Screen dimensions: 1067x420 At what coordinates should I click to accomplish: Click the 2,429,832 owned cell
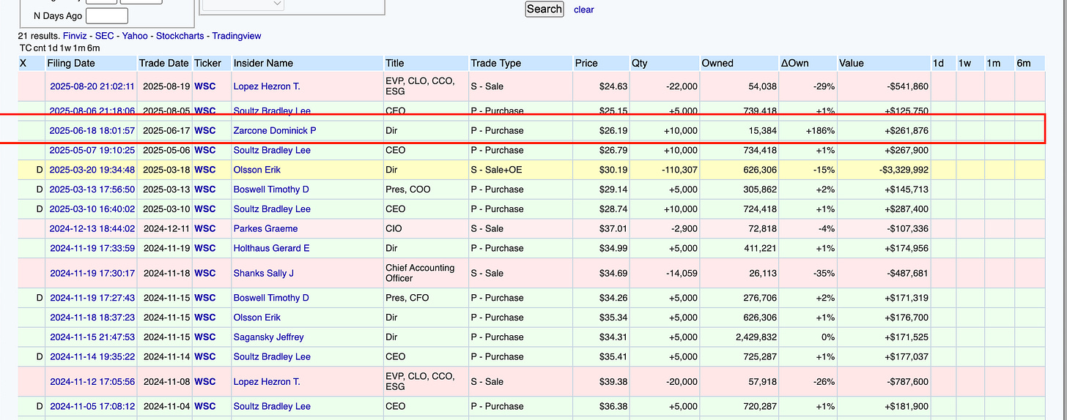click(738, 337)
